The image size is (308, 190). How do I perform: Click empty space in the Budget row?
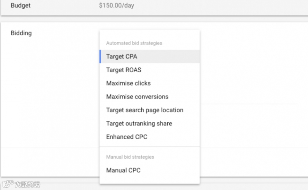tap(219, 6)
